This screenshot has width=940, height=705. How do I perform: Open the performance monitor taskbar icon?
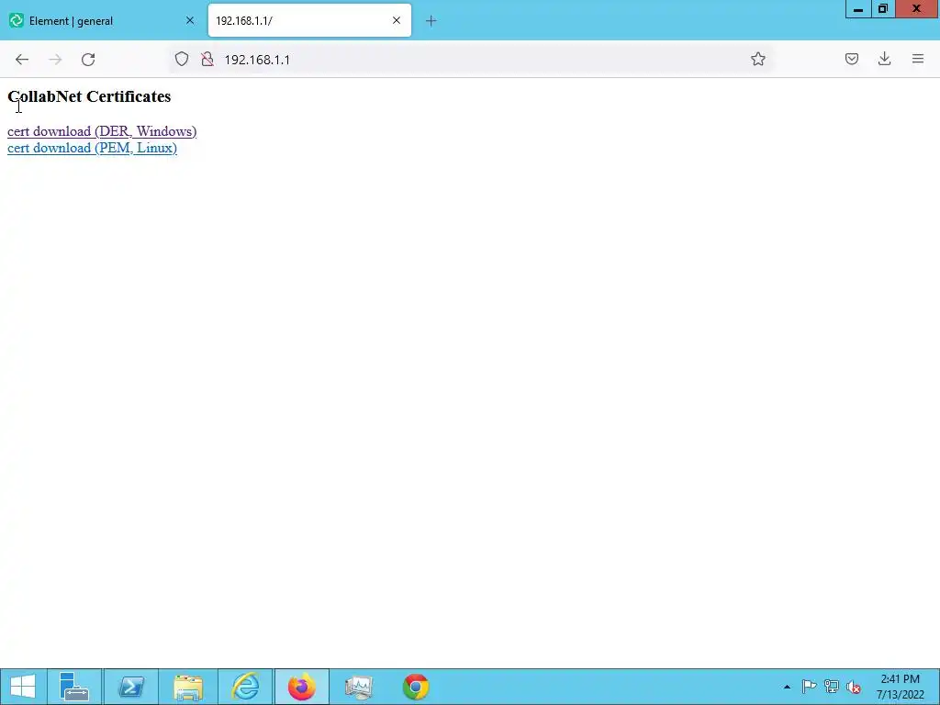click(x=359, y=687)
